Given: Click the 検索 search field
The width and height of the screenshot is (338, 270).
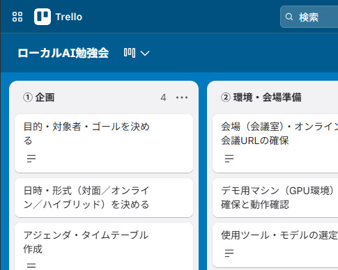Looking at the screenshot, I should [x=309, y=17].
